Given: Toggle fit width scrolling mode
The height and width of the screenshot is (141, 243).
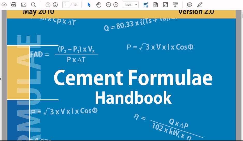Looking at the screenshot, I should click(x=145, y=5).
